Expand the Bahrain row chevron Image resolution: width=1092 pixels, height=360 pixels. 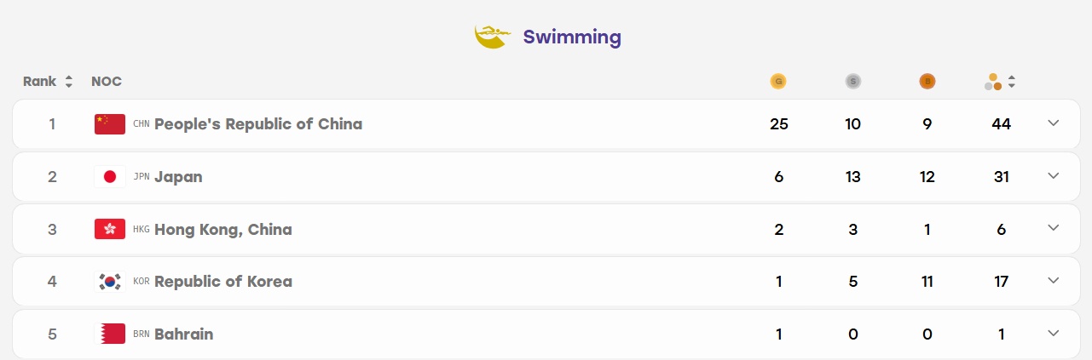(x=1054, y=333)
